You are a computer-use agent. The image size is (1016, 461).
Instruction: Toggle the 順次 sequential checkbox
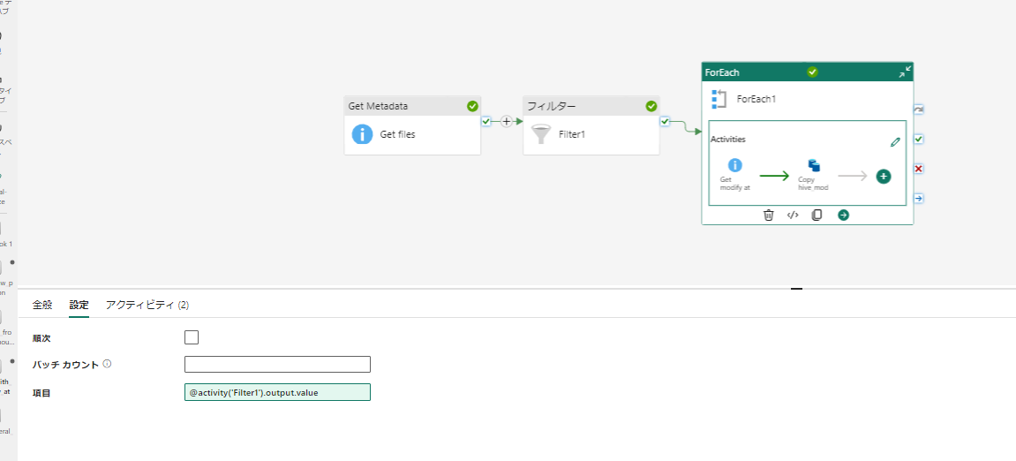pos(192,337)
